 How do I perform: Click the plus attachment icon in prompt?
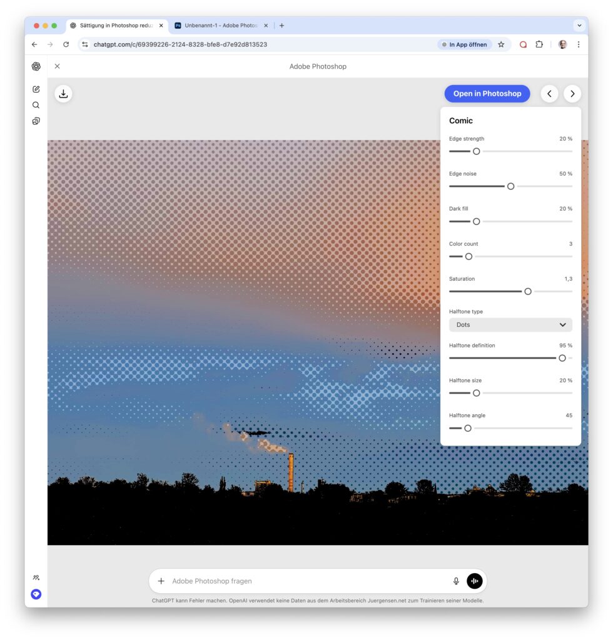161,581
